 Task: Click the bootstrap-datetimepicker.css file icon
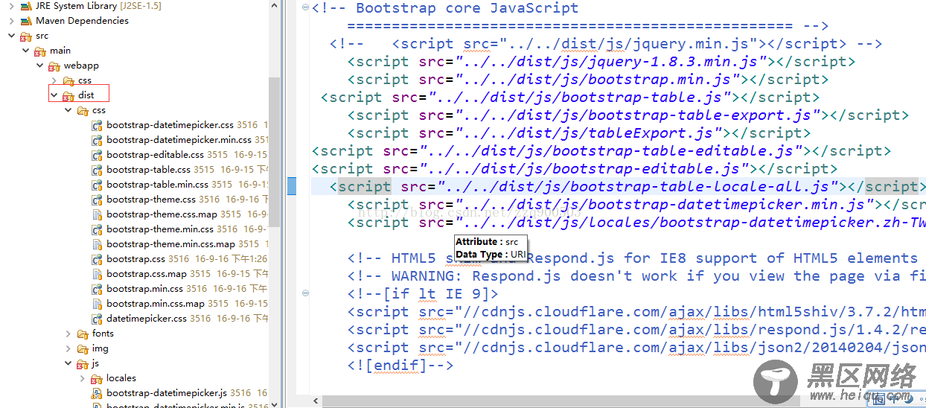(x=97, y=125)
